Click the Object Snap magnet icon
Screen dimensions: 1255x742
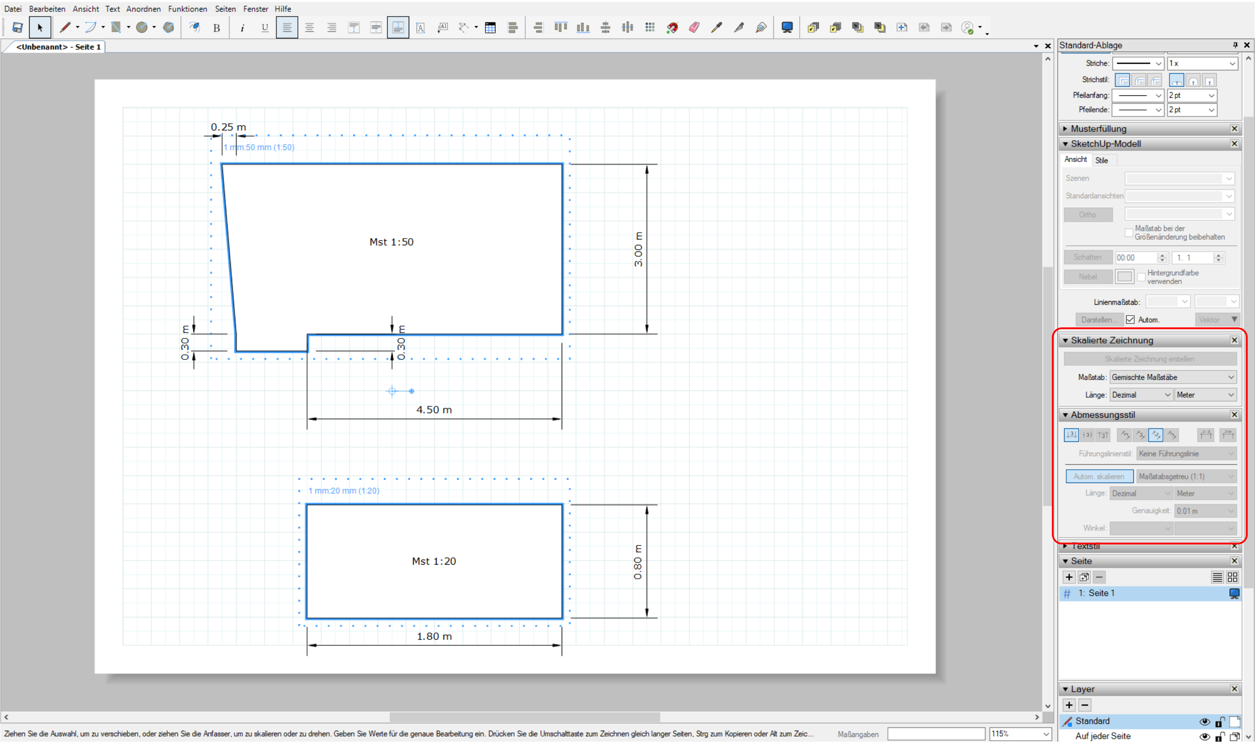pos(672,27)
